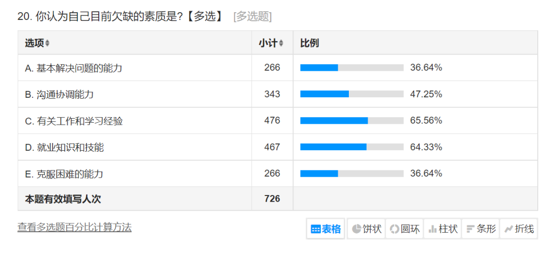Switch to 圆环 donut chart view
The height and width of the screenshot is (253, 550).
[x=404, y=229]
